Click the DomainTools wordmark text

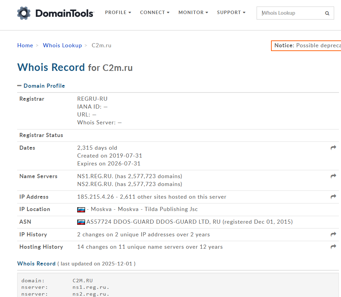[x=64, y=13]
